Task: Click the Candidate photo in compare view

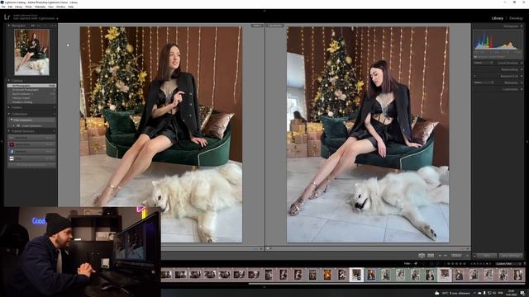Action: coord(368,134)
